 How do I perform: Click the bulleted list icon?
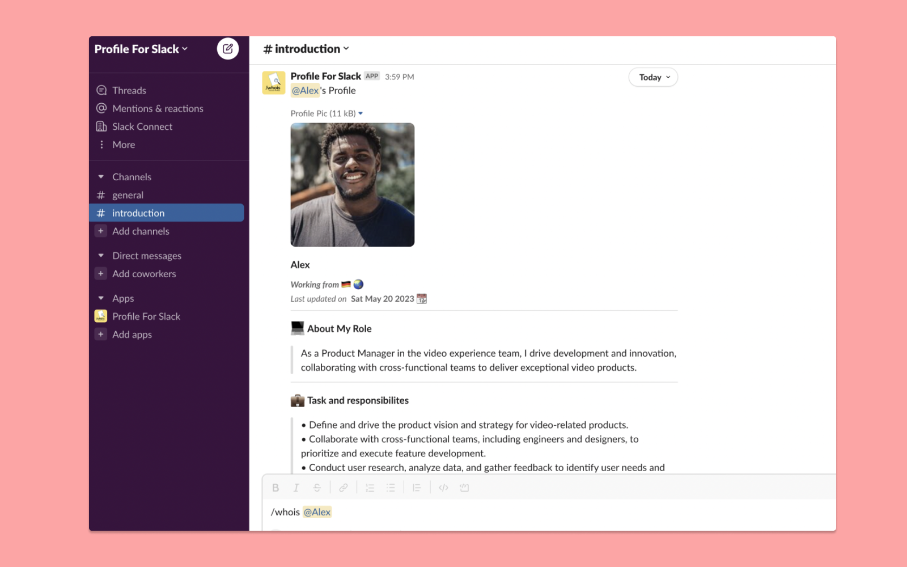pos(391,488)
